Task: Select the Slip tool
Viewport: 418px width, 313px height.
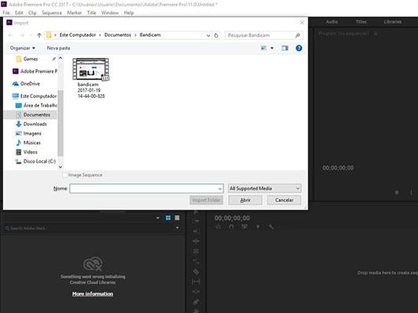Action: (x=196, y=282)
